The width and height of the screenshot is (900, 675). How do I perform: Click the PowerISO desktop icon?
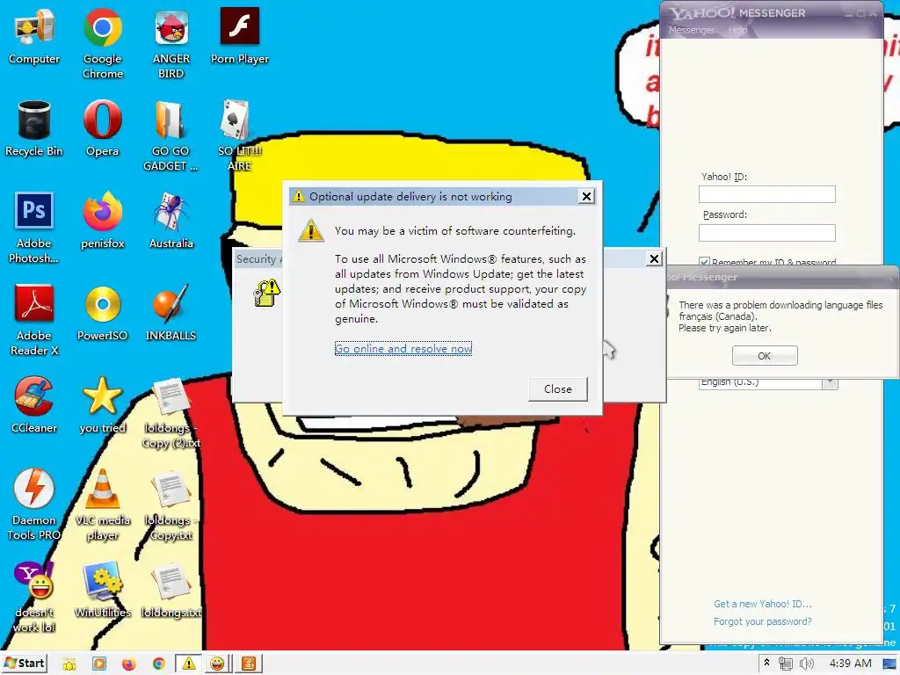[102, 314]
